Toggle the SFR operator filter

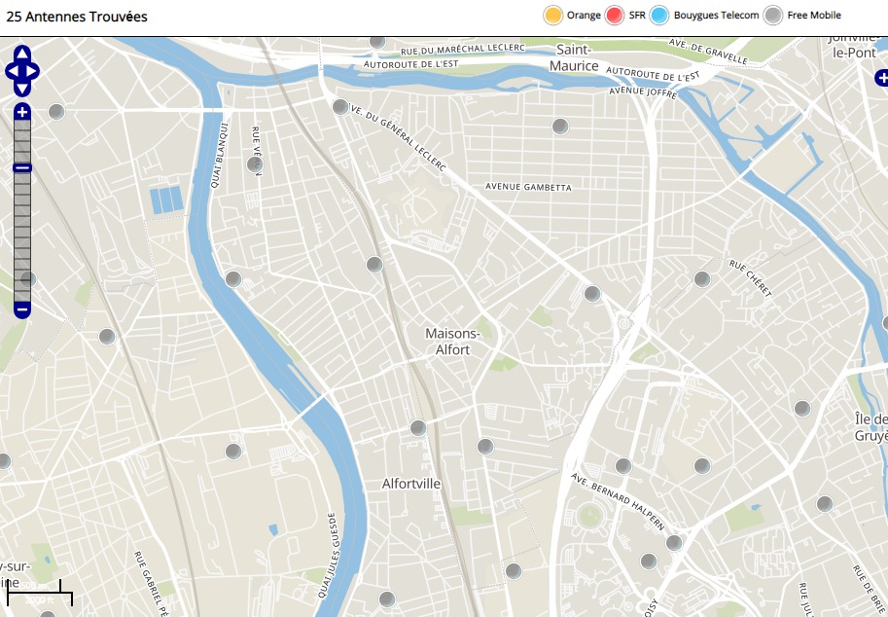coord(615,16)
